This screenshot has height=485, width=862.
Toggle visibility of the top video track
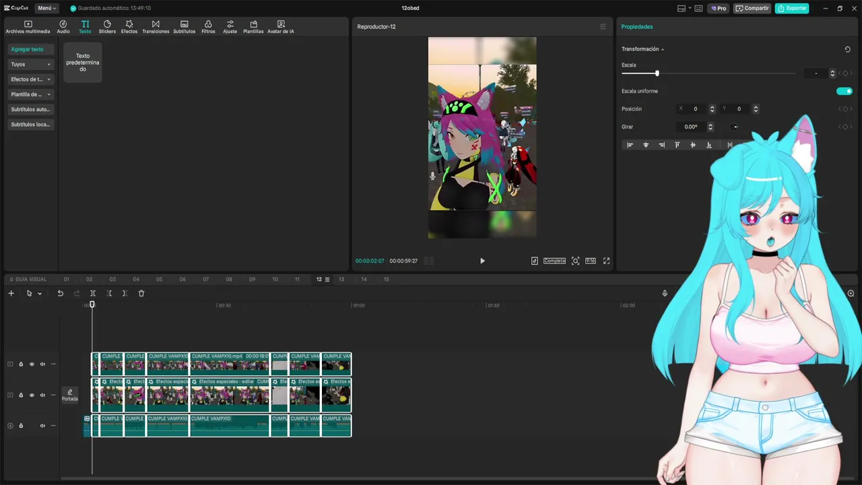pyautogui.click(x=32, y=364)
